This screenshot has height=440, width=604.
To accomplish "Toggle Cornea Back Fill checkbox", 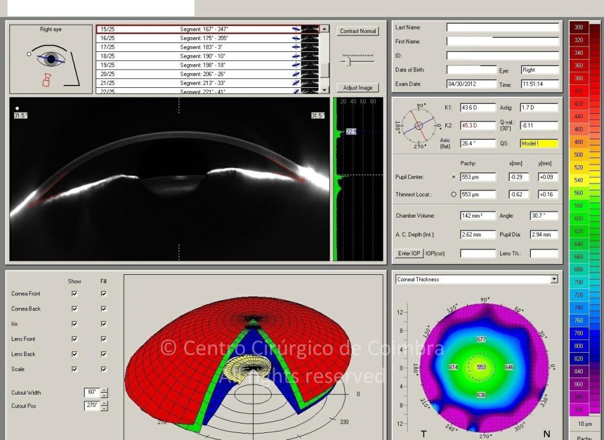I will (104, 308).
